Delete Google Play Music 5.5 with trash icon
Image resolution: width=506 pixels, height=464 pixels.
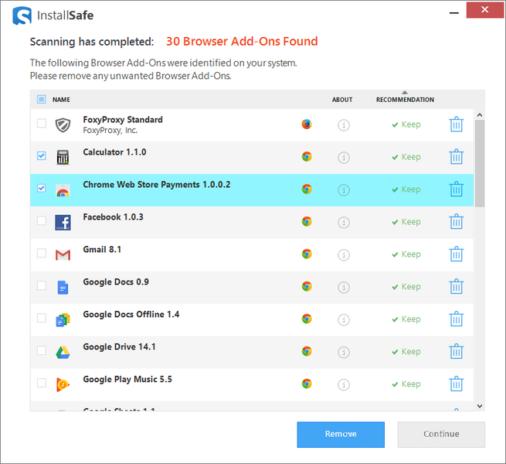(x=456, y=384)
